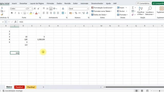Open the Formatar cells menu
The height and width of the screenshot is (92, 164).
tap(122, 15)
